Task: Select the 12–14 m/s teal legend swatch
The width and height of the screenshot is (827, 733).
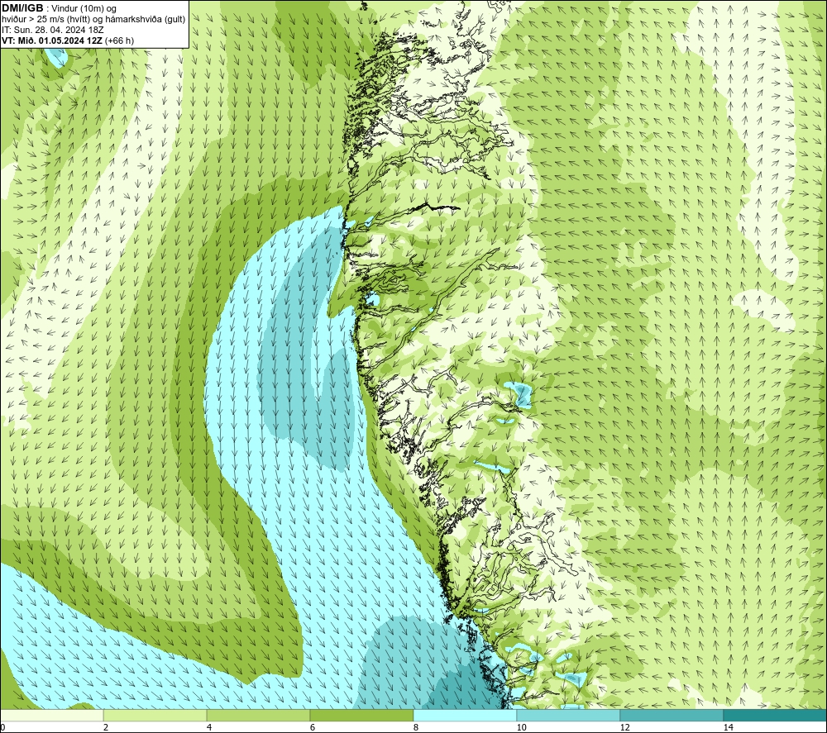Action: click(x=672, y=715)
